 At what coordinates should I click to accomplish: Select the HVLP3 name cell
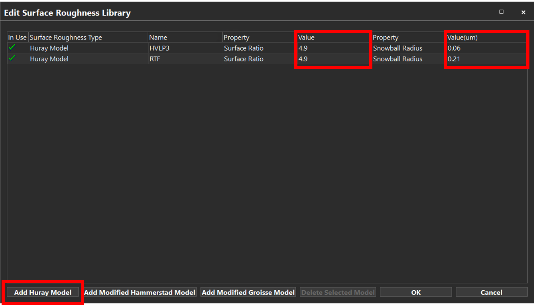point(185,48)
